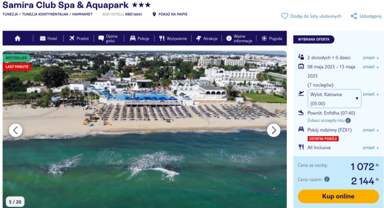Screen dimensions: 384x208
Task: Click the Zobacz szczegóły lotu link
Action: point(326,120)
